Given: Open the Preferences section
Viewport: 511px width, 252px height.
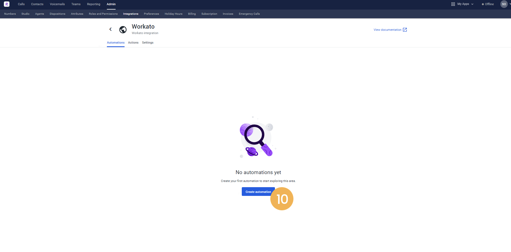Looking at the screenshot, I should point(151,14).
